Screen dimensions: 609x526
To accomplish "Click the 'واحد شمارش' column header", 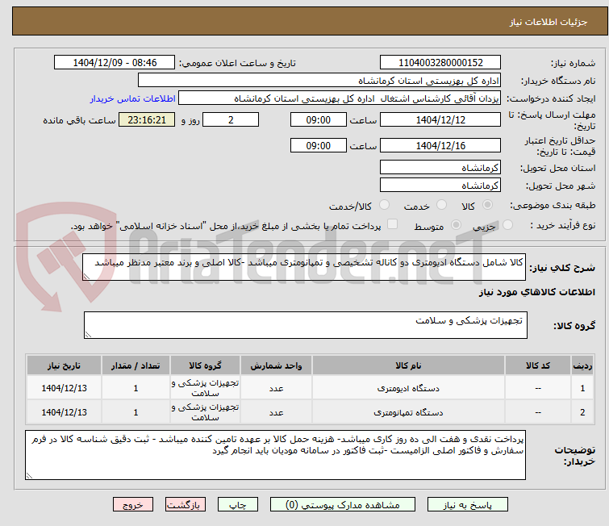I will pos(276,365).
